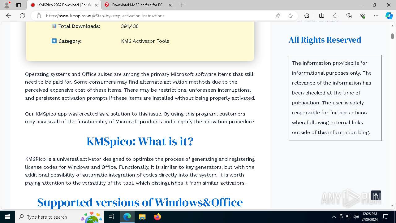The height and width of the screenshot is (223, 396).
Task: Open Task View
Action: [x=111, y=217]
